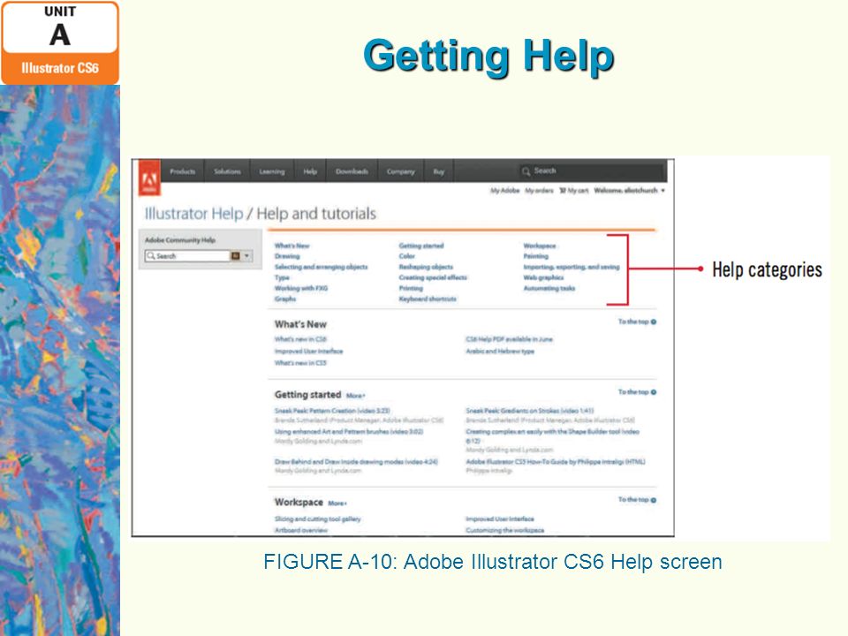Open Importing, exporting, and saving category
Screen dimensions: 848x636
pos(572,267)
